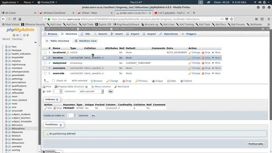Open 'after usercode' position dropdown
The height and width of the screenshot is (153, 272).
pos(91,91)
